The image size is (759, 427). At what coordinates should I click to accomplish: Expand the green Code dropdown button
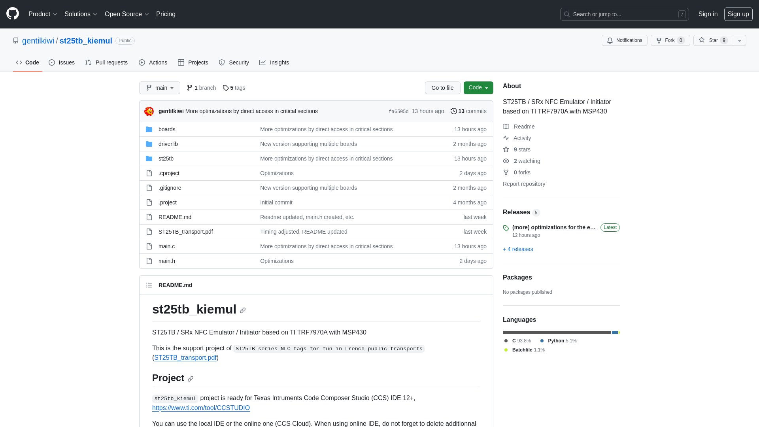coord(478,88)
